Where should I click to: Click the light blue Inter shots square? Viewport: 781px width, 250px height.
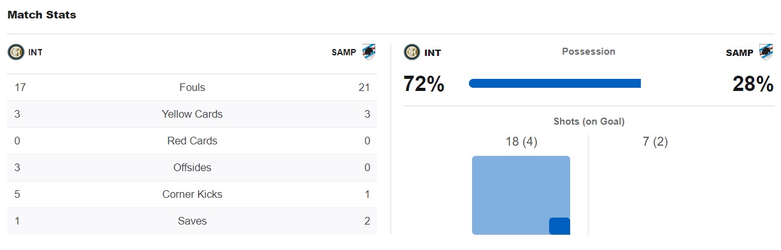click(x=521, y=195)
